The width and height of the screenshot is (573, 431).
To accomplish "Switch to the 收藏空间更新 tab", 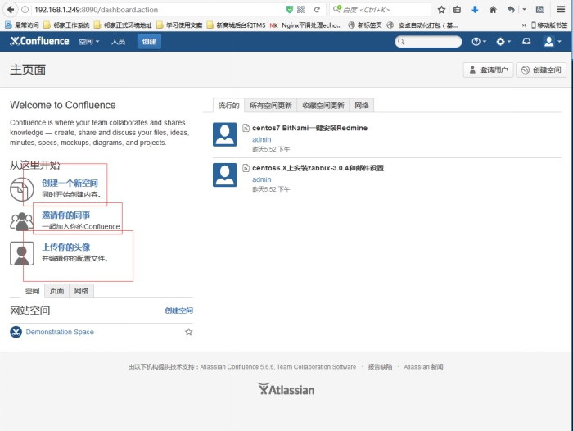I will [323, 106].
